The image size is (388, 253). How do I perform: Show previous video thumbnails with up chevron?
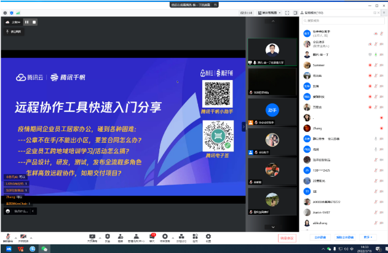[273, 22]
